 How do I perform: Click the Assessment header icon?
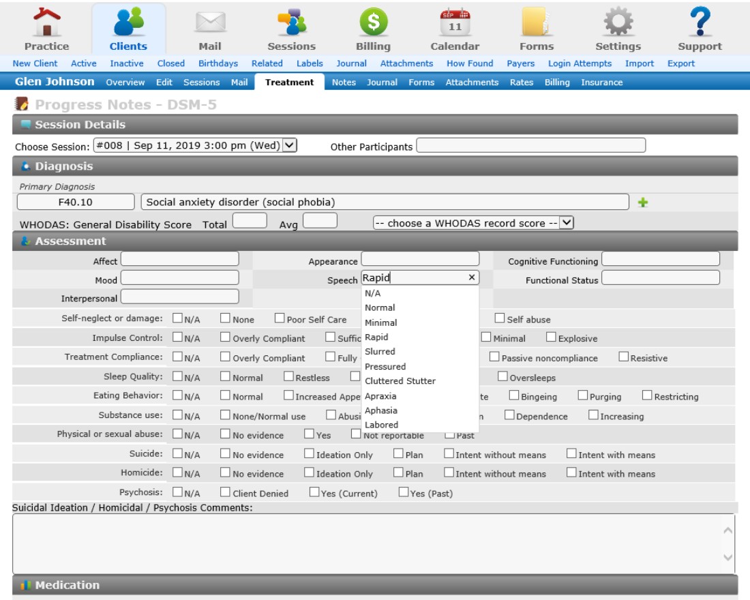(26, 241)
